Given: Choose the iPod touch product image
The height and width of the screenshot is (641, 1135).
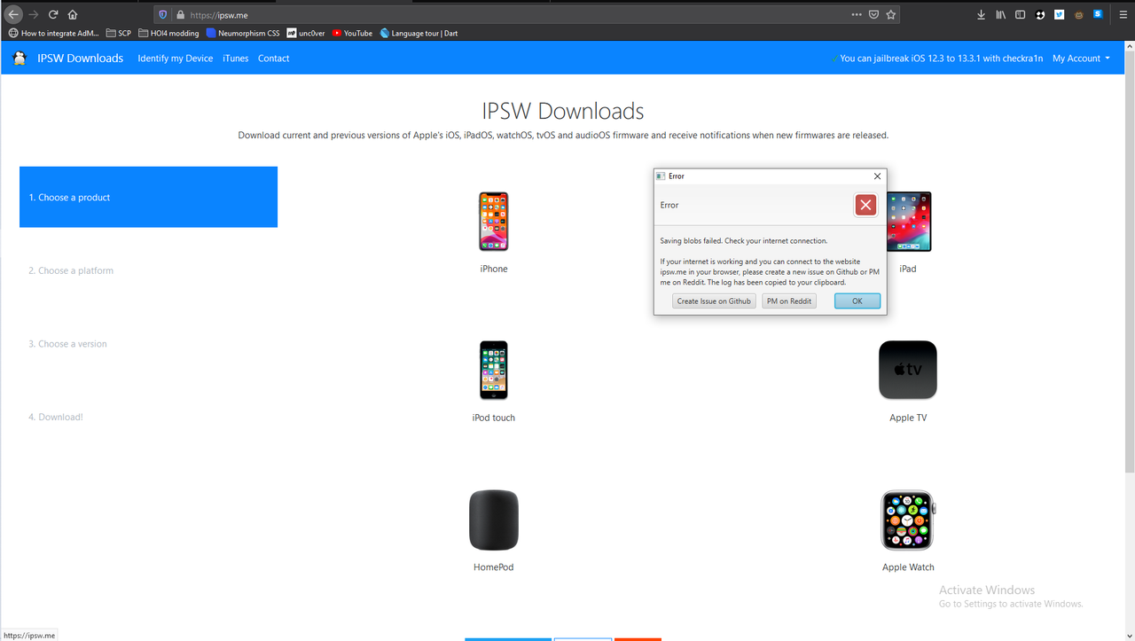Looking at the screenshot, I should [x=494, y=371].
